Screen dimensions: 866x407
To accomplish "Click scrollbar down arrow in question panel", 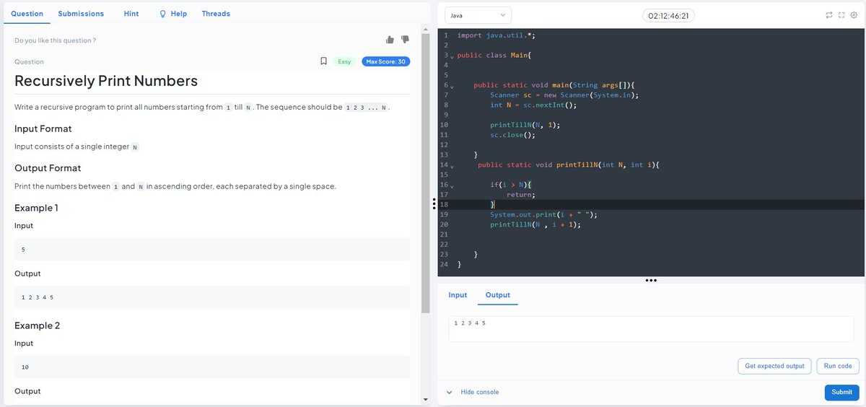I will click(426, 399).
